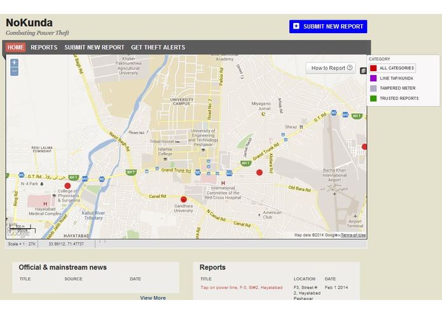Click the hospital H icon at Red Cross Hospital
The width and height of the screenshot is (442, 314).
click(223, 183)
